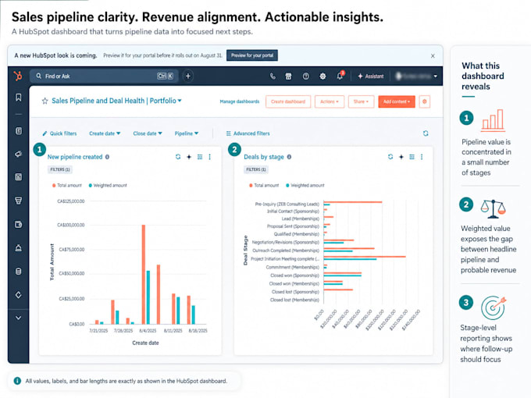
Task: Open filter list icon on Deals by stage
Action: pyautogui.click(x=412, y=157)
